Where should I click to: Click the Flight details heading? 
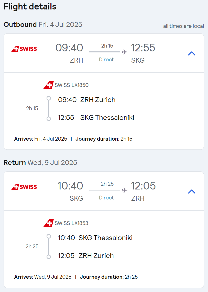click(30, 7)
